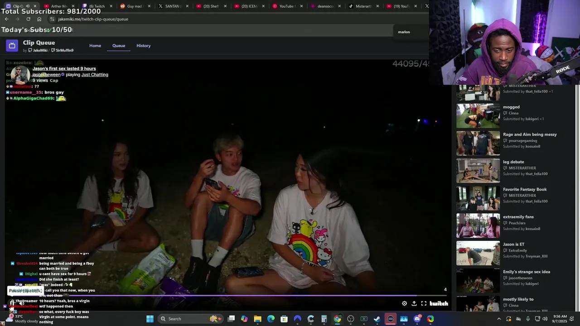Click the jasontheween streamer avatar
Image resolution: width=580 pixels, height=326 pixels.
click(x=20, y=75)
